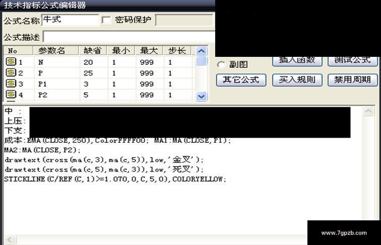Click the 最小 column header
The image size is (381, 245).
[121, 51]
